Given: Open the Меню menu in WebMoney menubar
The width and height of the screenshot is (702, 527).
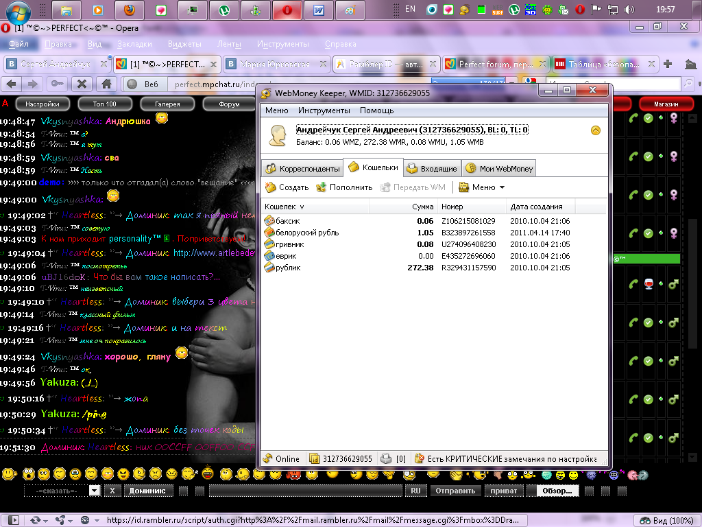Looking at the screenshot, I should tap(276, 110).
